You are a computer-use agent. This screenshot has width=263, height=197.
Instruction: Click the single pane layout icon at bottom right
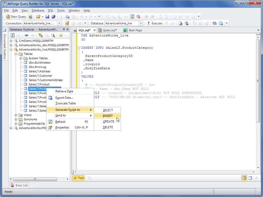tap(250, 178)
